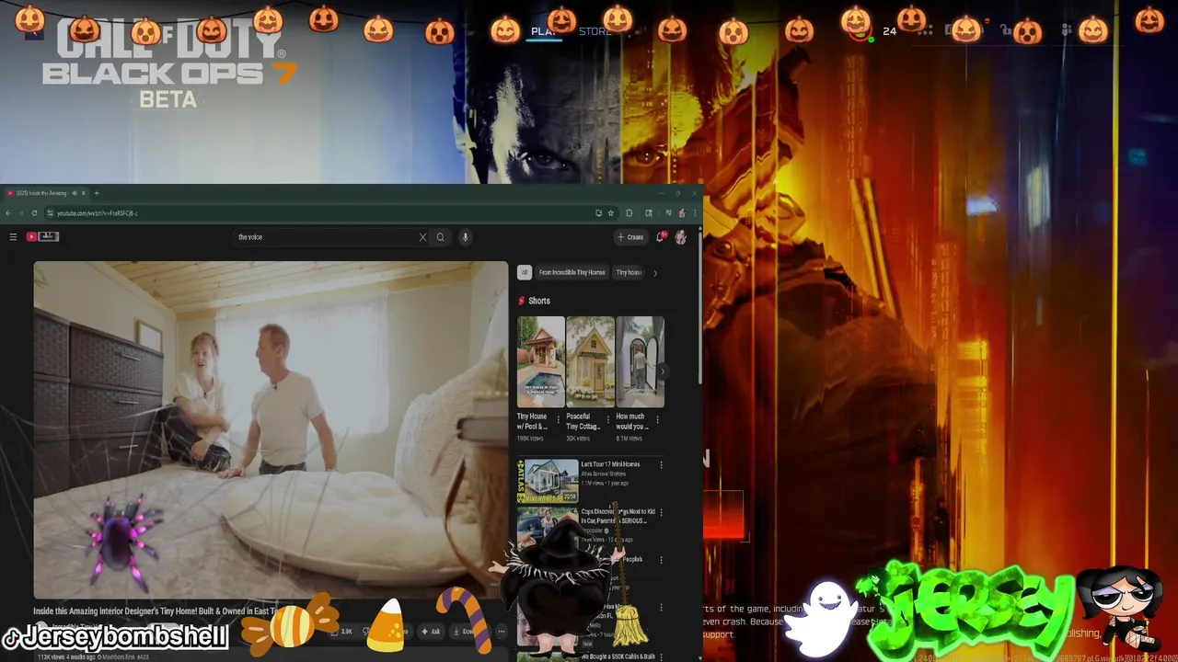Open the Tiny House w/ Pool short thumbnail
This screenshot has width=1178, height=662.
tap(541, 362)
